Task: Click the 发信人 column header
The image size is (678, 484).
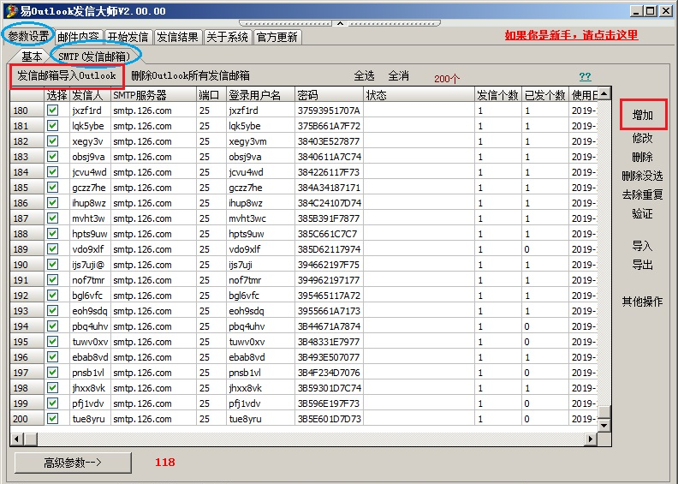Action: coord(91,95)
